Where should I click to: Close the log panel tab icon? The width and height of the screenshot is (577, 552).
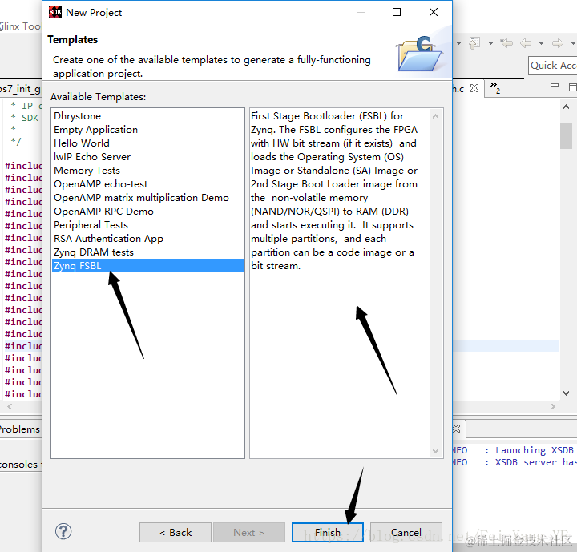click(x=456, y=429)
